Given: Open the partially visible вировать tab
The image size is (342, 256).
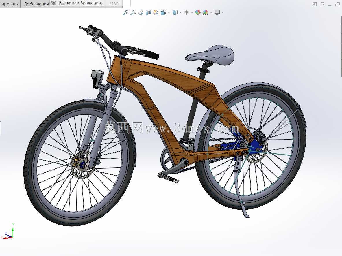Looking at the screenshot, I should click(x=10, y=4).
